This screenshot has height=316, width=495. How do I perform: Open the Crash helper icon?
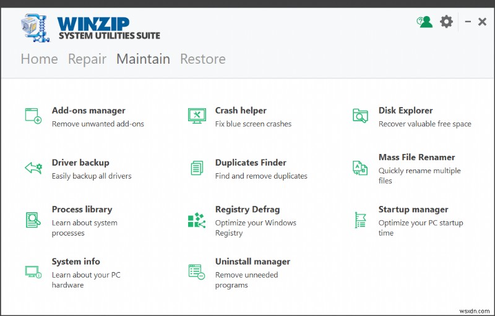(x=196, y=116)
